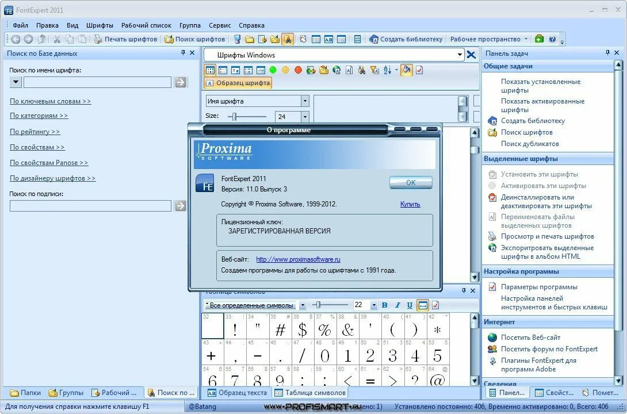Viewport: 627px width, 414px height.
Task: Click the task panel scrollbar down arrow
Action: click(618, 380)
